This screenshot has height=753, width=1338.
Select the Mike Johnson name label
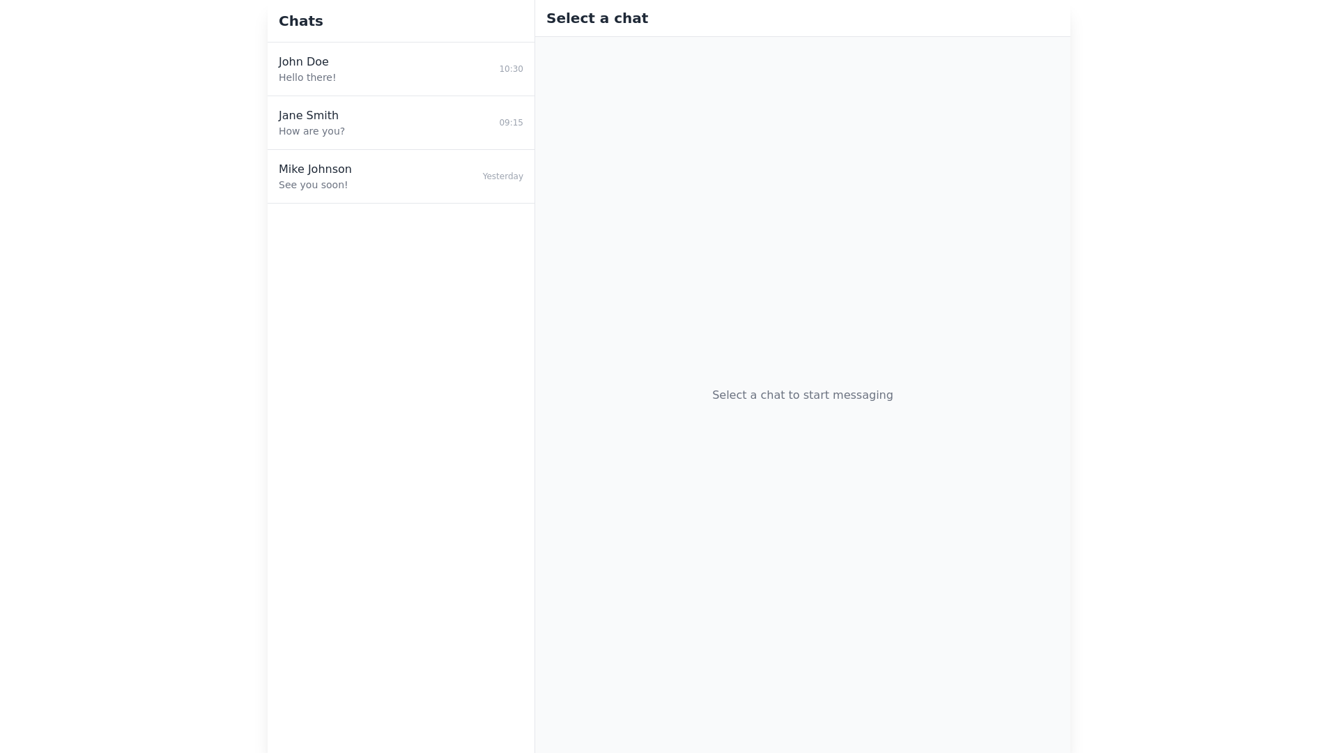pos(315,169)
